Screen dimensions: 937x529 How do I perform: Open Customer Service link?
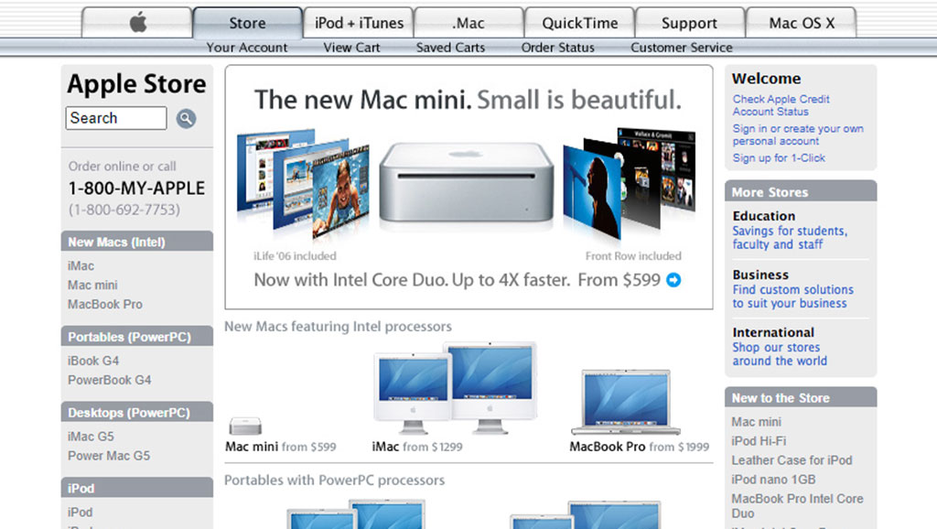(681, 48)
